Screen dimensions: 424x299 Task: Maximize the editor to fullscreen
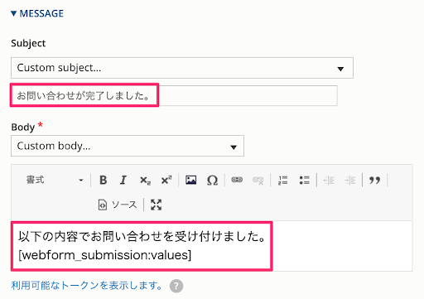pos(156,205)
